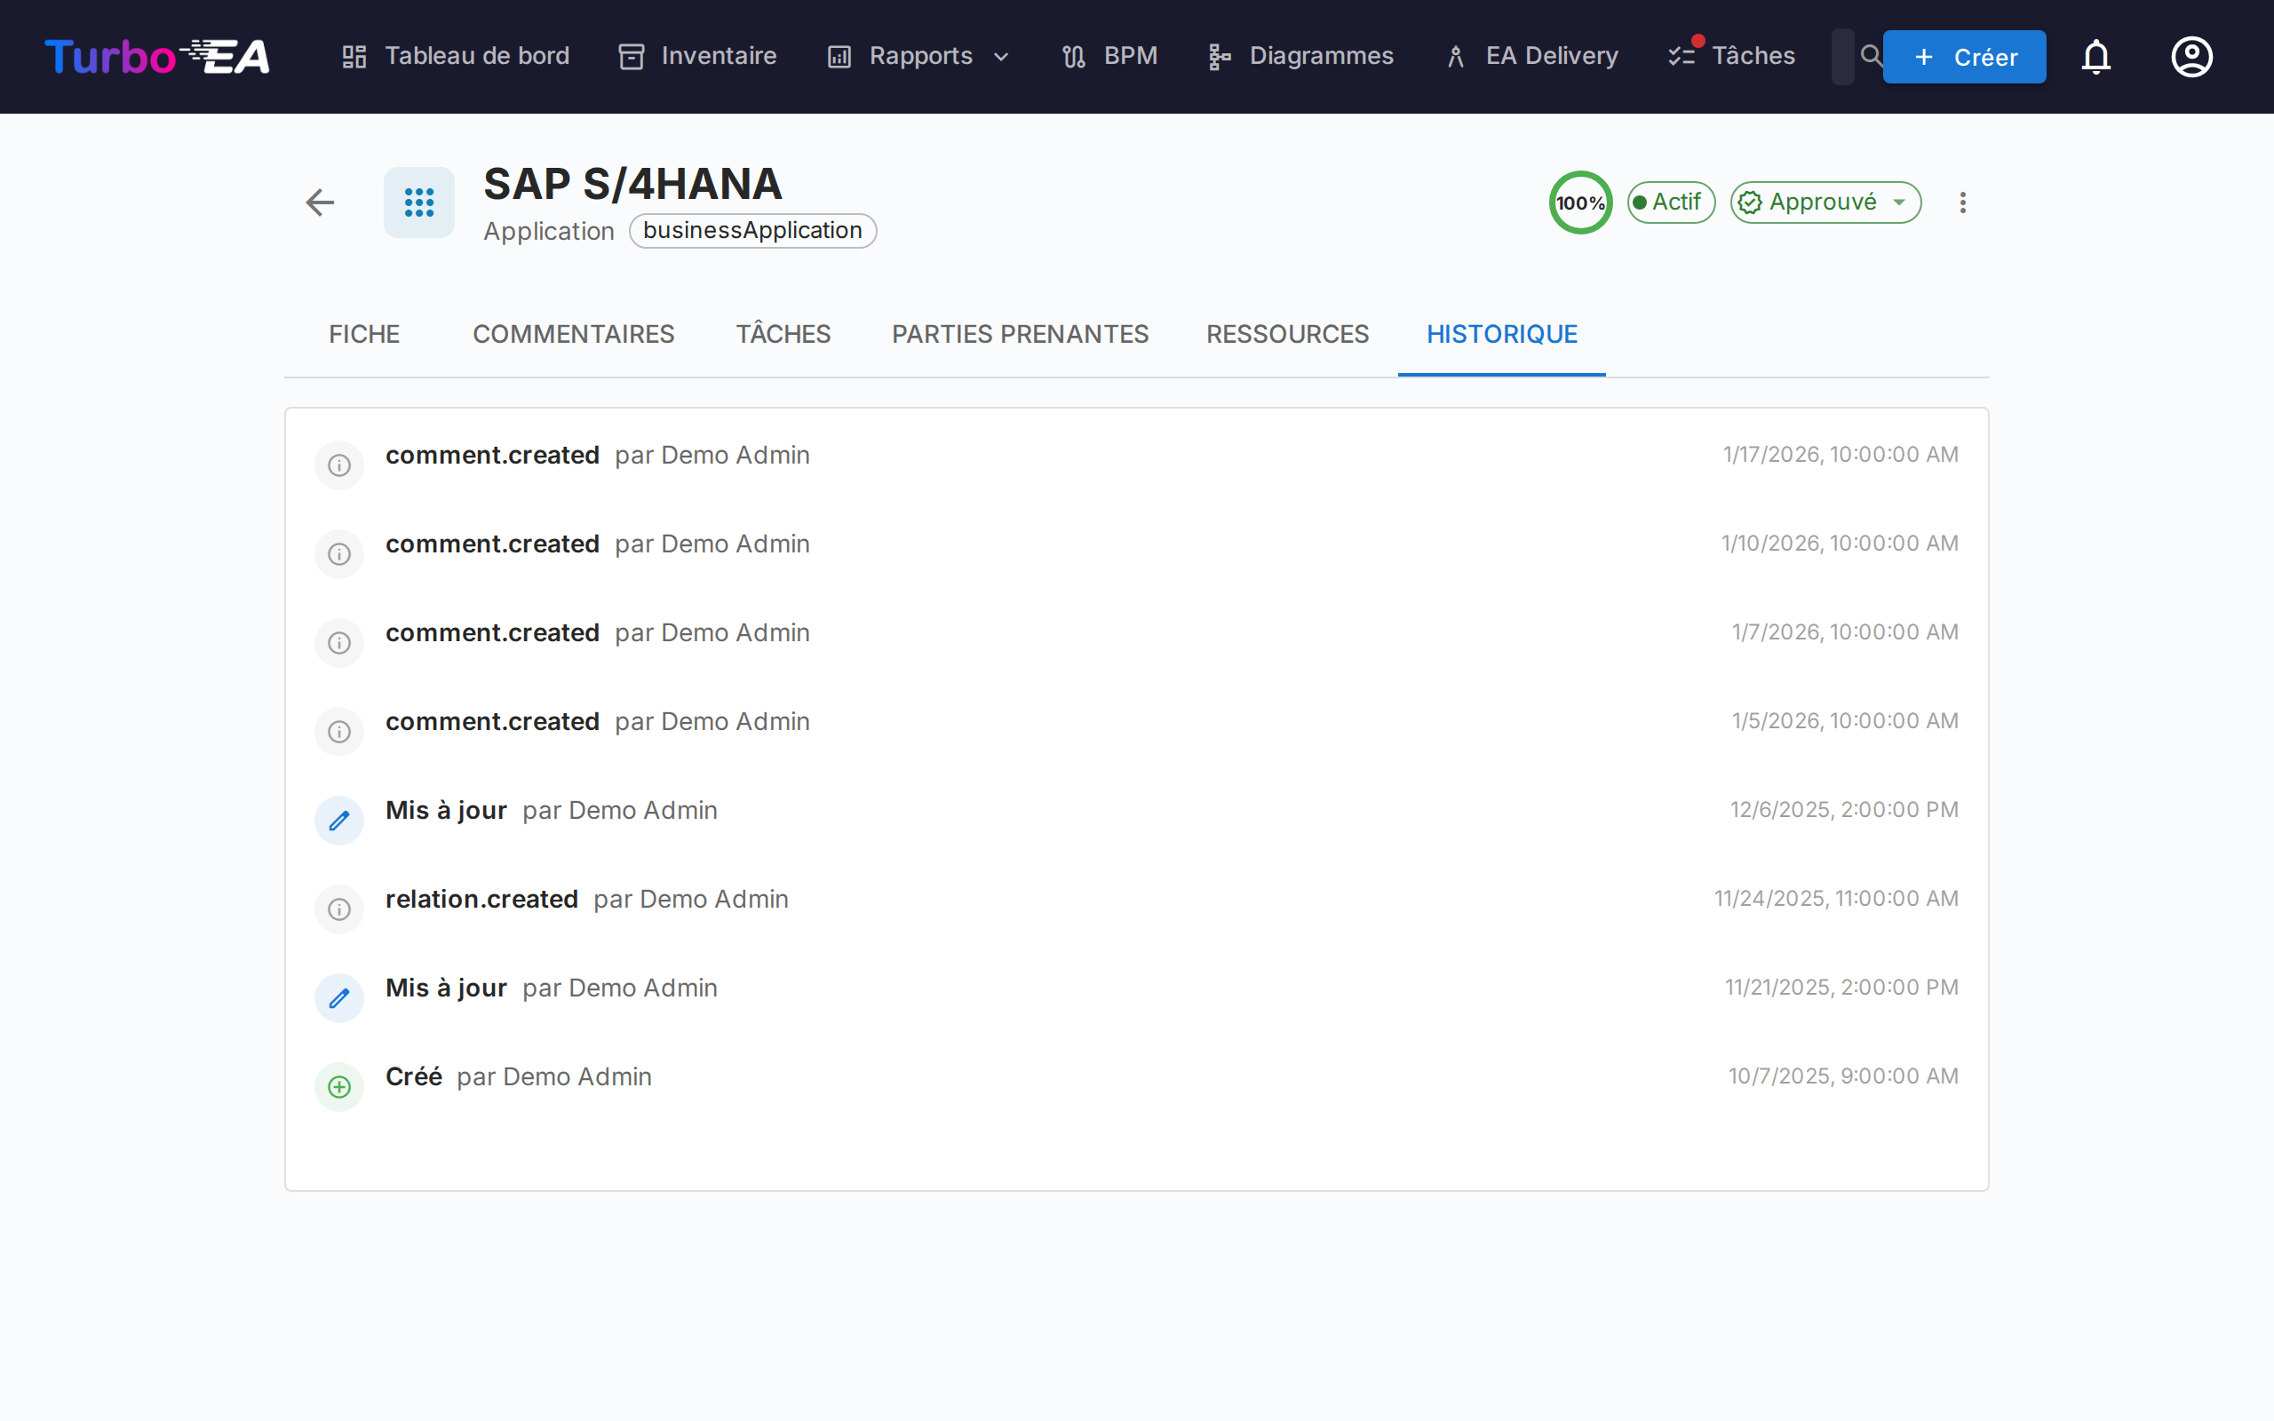Open the three-dot more options menu
Image resolution: width=2274 pixels, height=1421 pixels.
point(1962,202)
